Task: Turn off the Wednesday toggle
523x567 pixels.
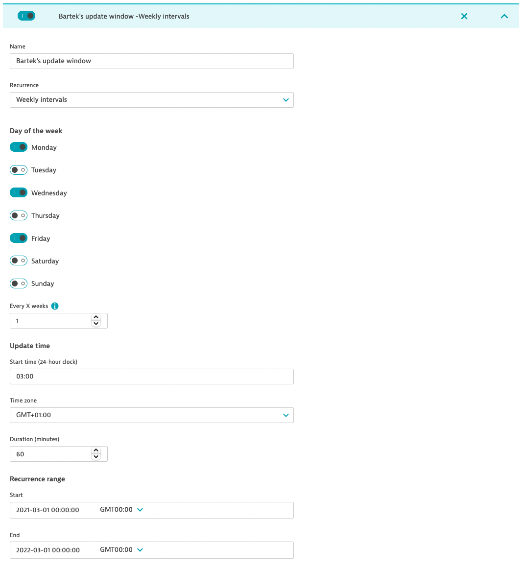Action: click(19, 193)
